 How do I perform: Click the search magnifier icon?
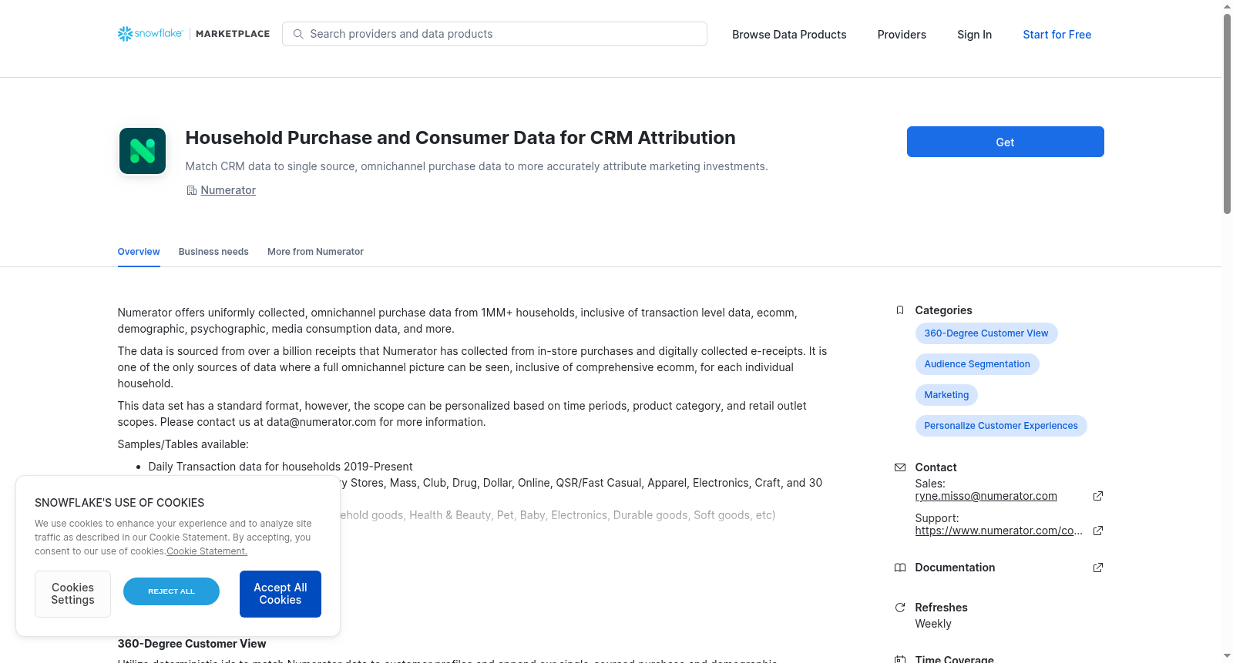pos(298,34)
